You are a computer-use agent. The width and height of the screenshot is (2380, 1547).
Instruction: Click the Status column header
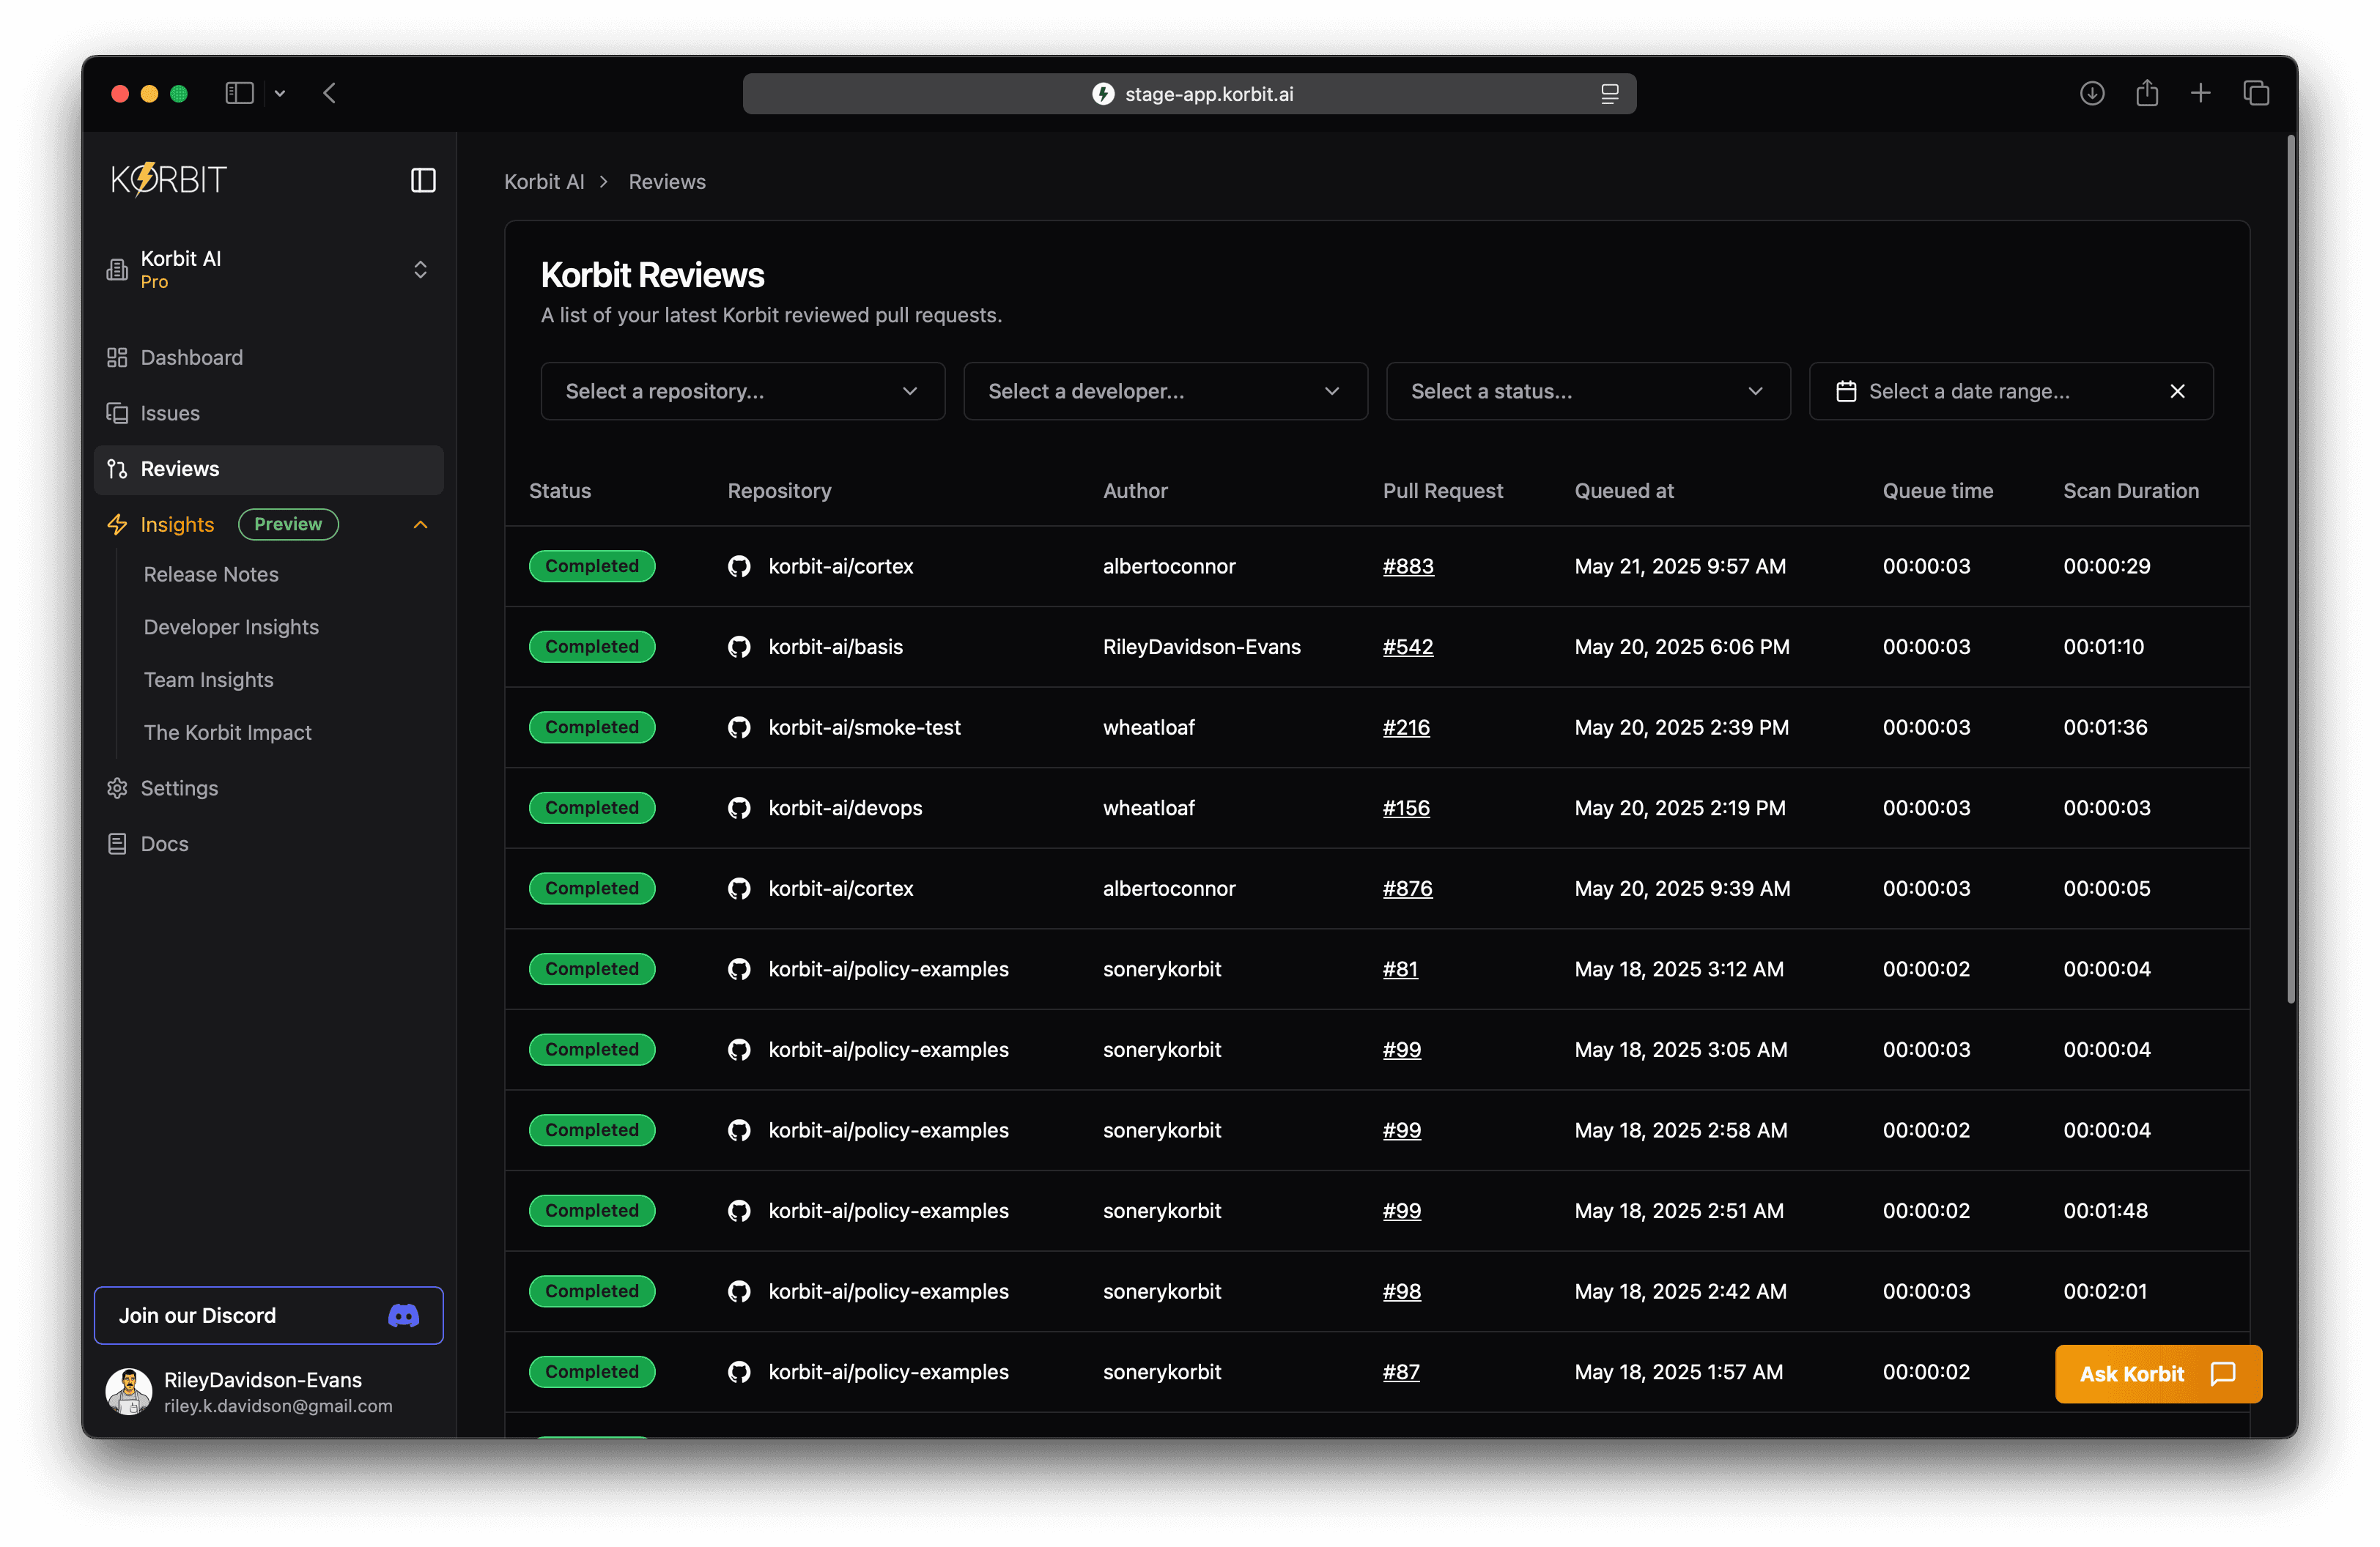(x=560, y=491)
